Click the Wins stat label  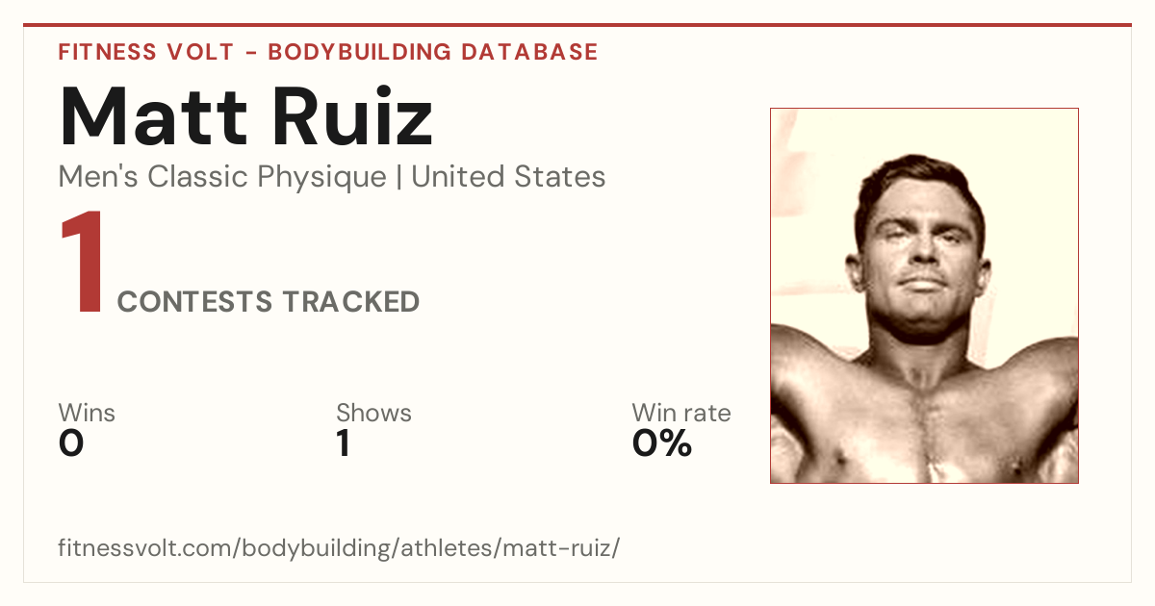click(x=87, y=414)
